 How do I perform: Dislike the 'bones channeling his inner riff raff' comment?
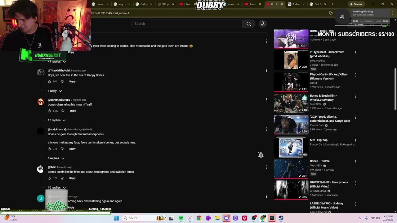[63, 111]
